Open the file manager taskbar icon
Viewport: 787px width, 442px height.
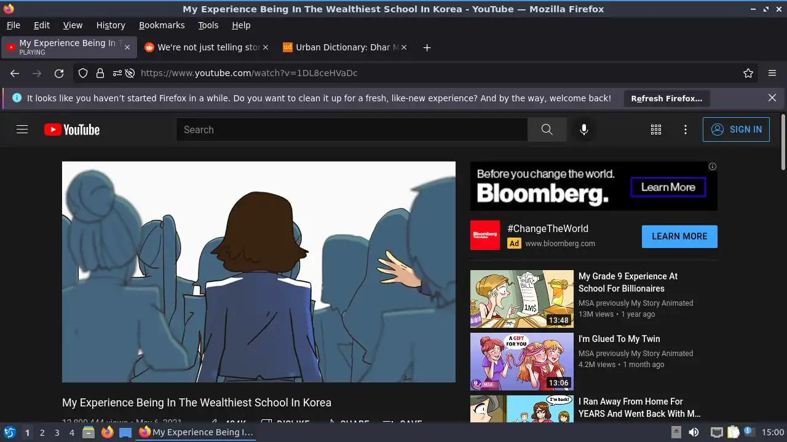pyautogui.click(x=89, y=432)
